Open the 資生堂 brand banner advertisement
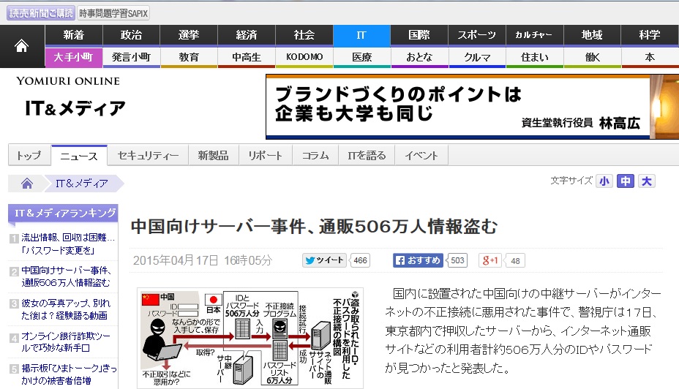The image size is (679, 389). click(x=473, y=107)
